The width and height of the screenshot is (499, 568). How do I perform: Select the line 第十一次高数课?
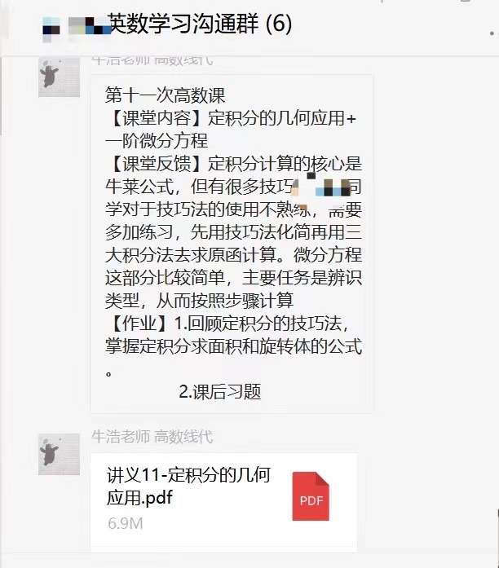click(x=166, y=95)
